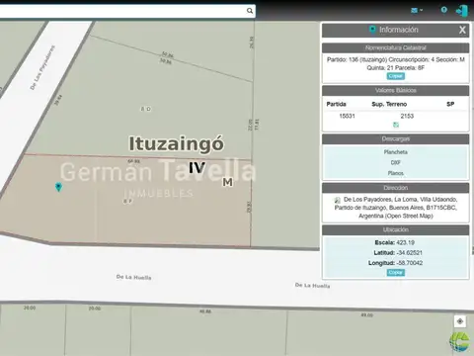
Task: Click the Partida column header
Action: (x=336, y=104)
